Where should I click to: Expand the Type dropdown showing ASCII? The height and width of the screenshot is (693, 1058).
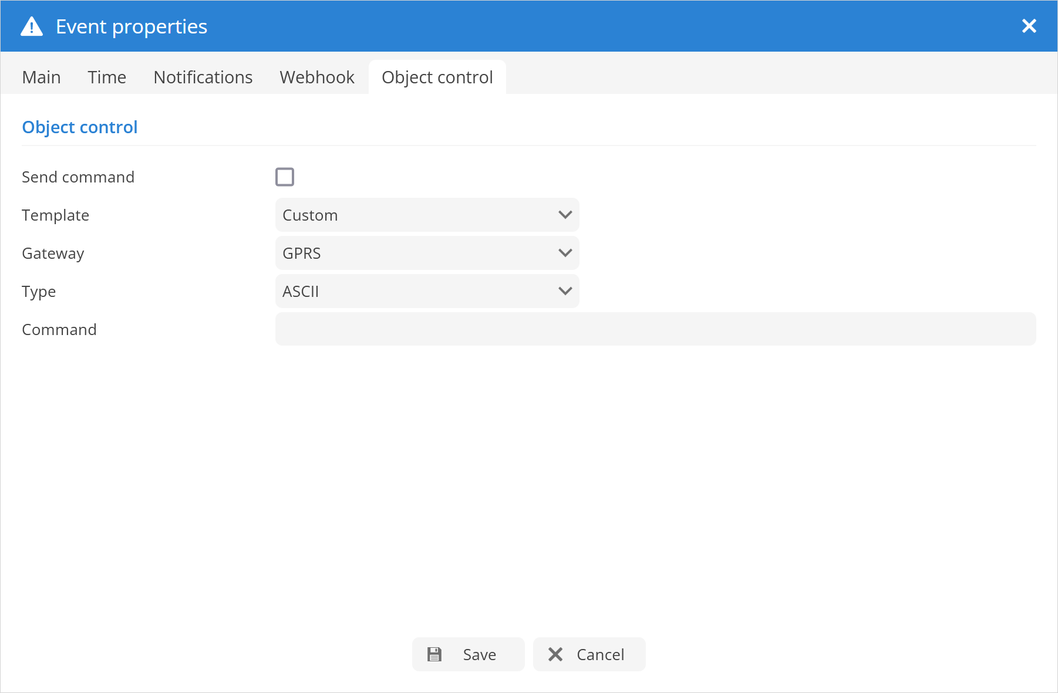pyautogui.click(x=427, y=291)
